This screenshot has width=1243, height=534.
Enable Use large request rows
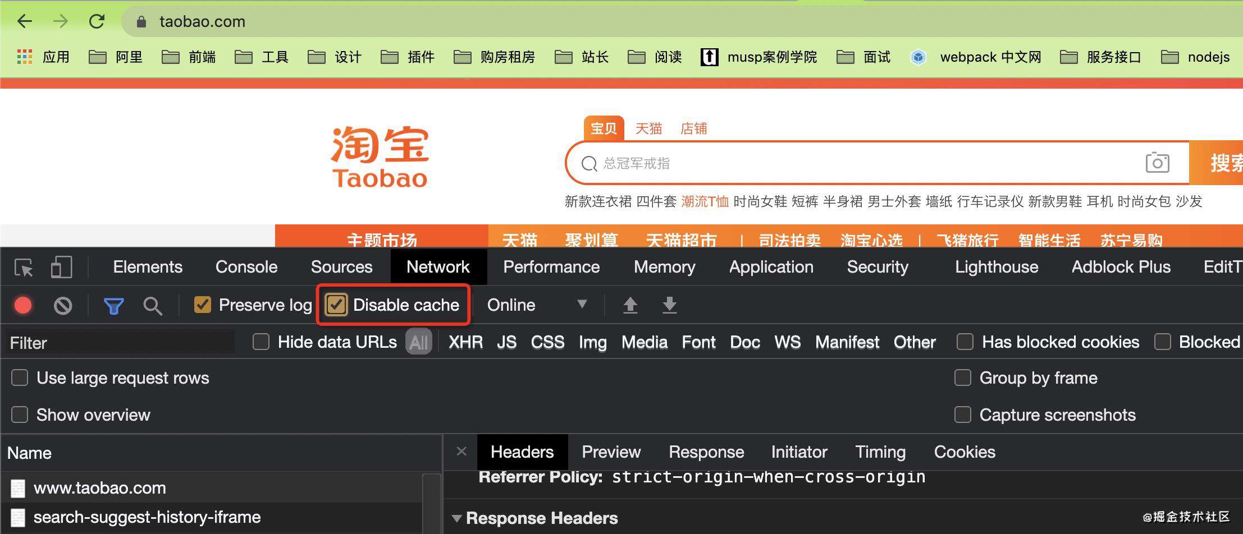(20, 378)
